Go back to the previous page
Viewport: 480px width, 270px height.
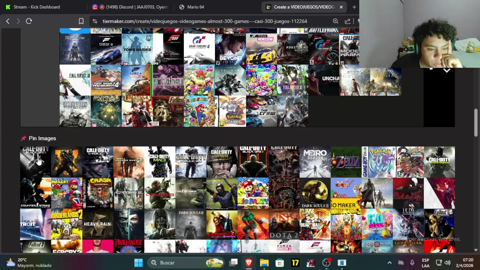tap(7, 21)
